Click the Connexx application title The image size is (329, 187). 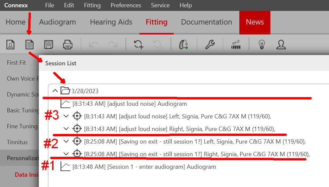[16, 5]
